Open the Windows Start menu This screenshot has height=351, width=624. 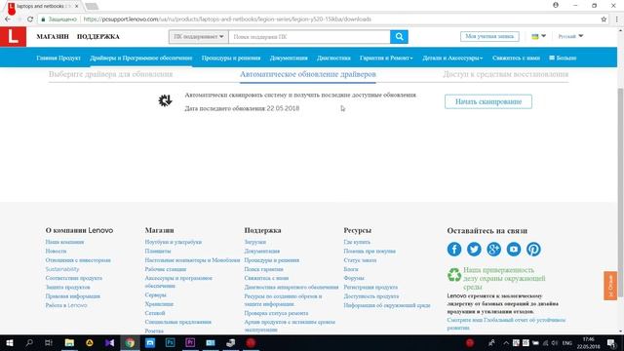point(10,342)
